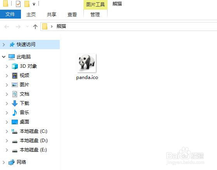The height and width of the screenshot is (170, 217).
Task: Click the 网络 network icon
Action: [x=12, y=162]
